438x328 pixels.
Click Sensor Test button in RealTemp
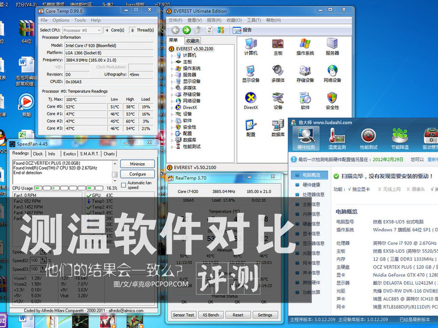(x=183, y=315)
